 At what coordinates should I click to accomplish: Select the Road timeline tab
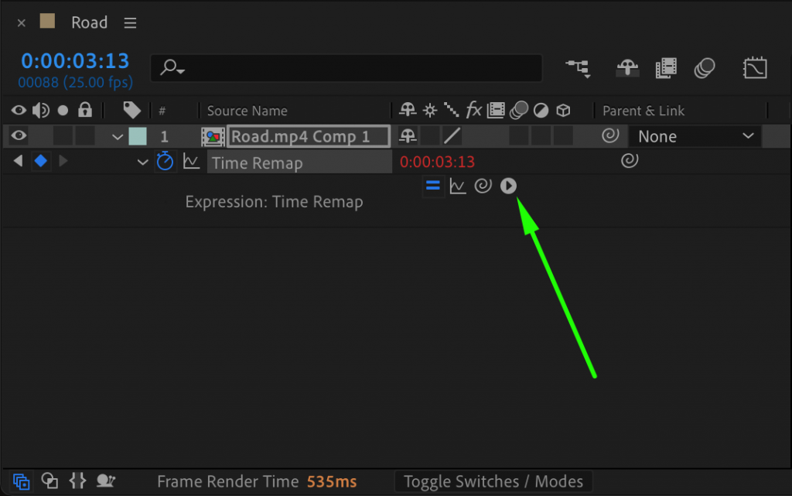[x=89, y=22]
